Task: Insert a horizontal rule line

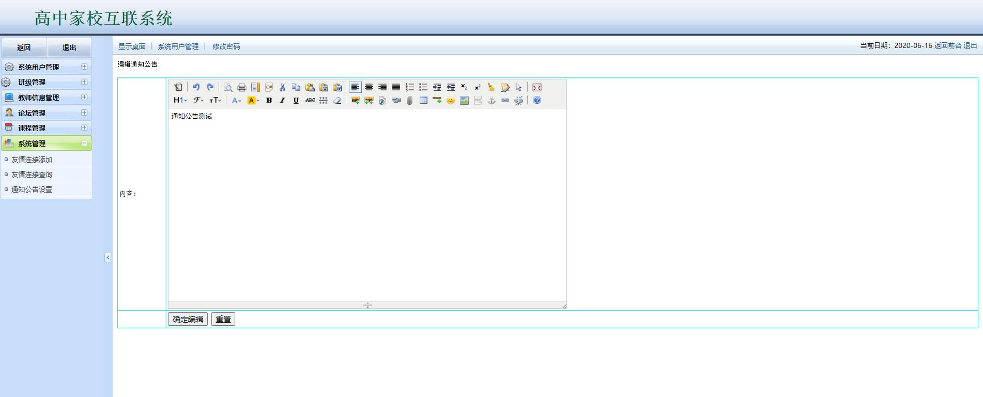Action: (437, 100)
